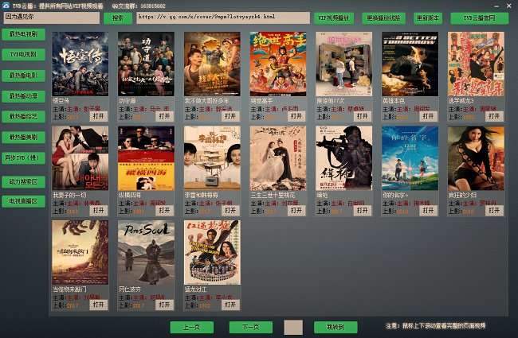Open the TVB云播官网 button

(x=479, y=18)
